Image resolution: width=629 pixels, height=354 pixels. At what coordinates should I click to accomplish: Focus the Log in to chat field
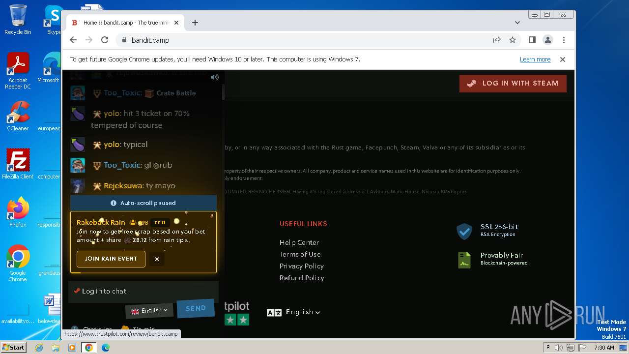pos(143,291)
